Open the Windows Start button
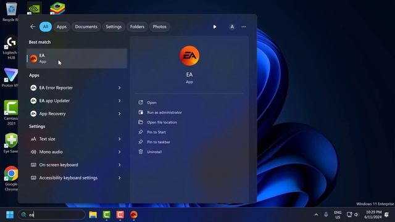Viewport: 395px width, 222px height. pyautogui.click(x=10, y=215)
